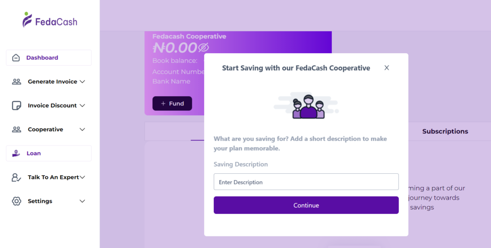The image size is (491, 248).
Task: Toggle balance visibility eye icon
Action: coord(203,47)
